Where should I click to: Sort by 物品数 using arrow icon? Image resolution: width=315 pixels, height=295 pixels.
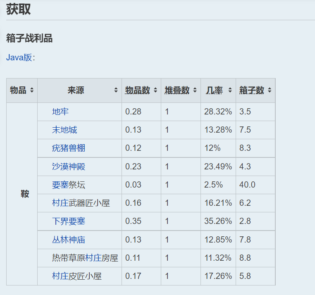(x=155, y=90)
